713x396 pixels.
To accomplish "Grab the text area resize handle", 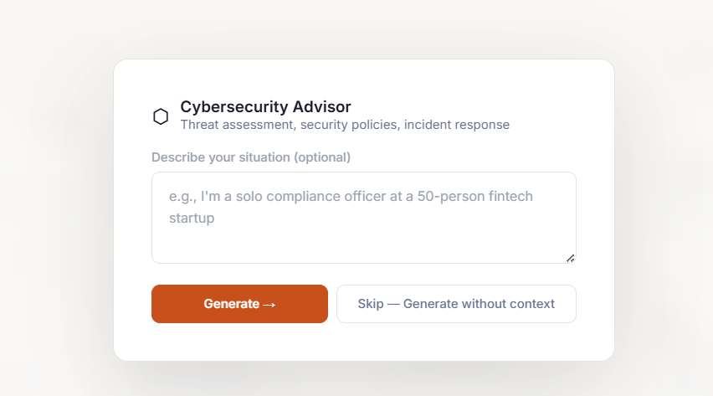I will 570,258.
